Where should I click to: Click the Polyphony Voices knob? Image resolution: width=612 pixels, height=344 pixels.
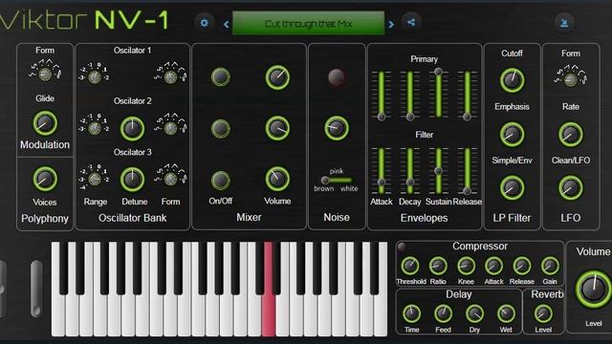click(x=45, y=179)
